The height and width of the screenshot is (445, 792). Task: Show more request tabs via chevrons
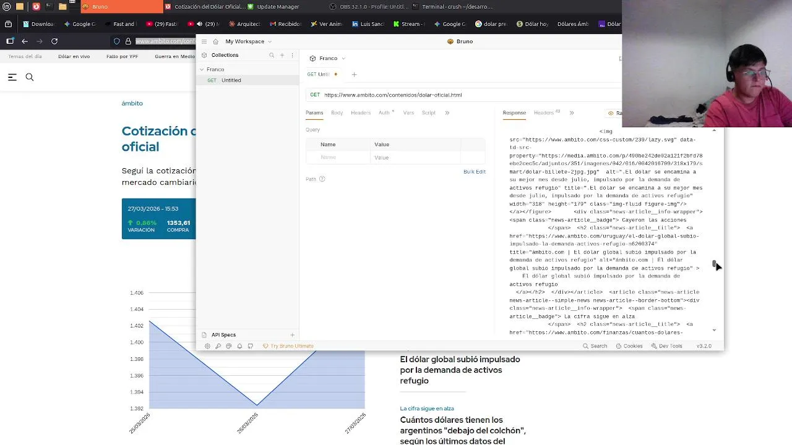pos(447,112)
